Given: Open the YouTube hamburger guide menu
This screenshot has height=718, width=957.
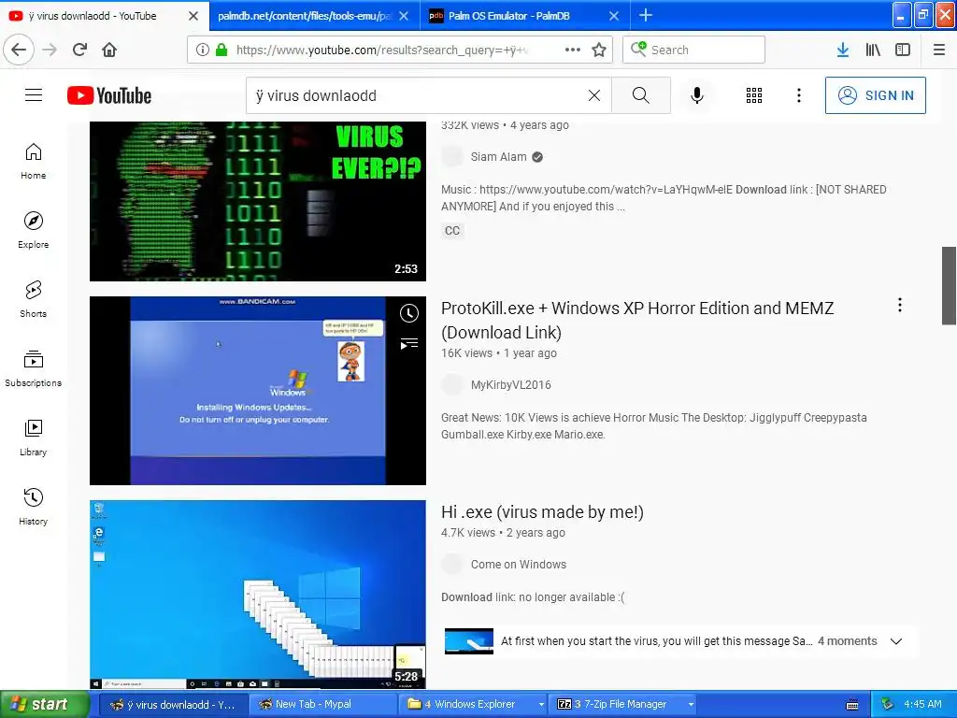Looking at the screenshot, I should 34,95.
